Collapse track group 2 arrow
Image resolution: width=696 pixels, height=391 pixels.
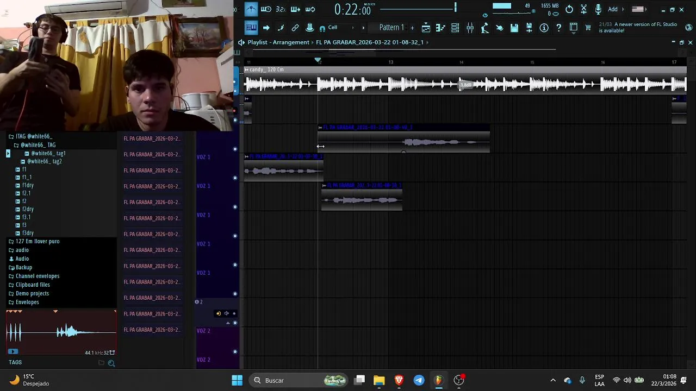click(228, 323)
